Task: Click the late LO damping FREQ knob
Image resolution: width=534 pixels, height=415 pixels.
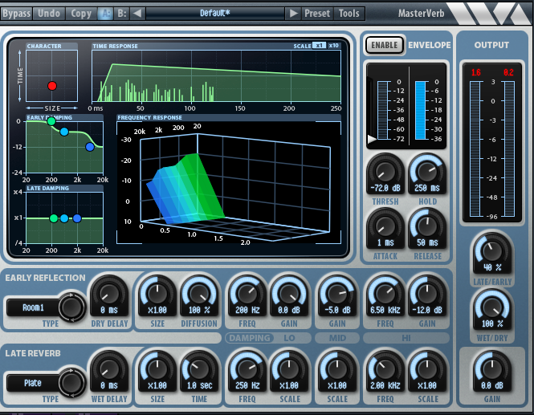Action: 247,368
